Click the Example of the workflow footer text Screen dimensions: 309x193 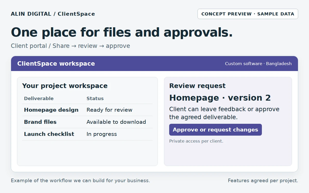click(x=80, y=181)
